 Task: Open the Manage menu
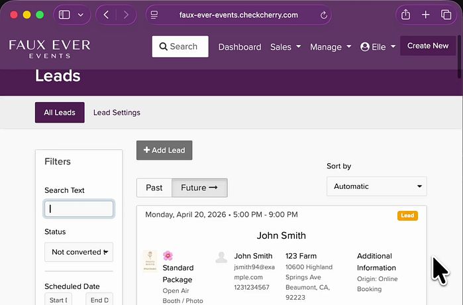330,47
